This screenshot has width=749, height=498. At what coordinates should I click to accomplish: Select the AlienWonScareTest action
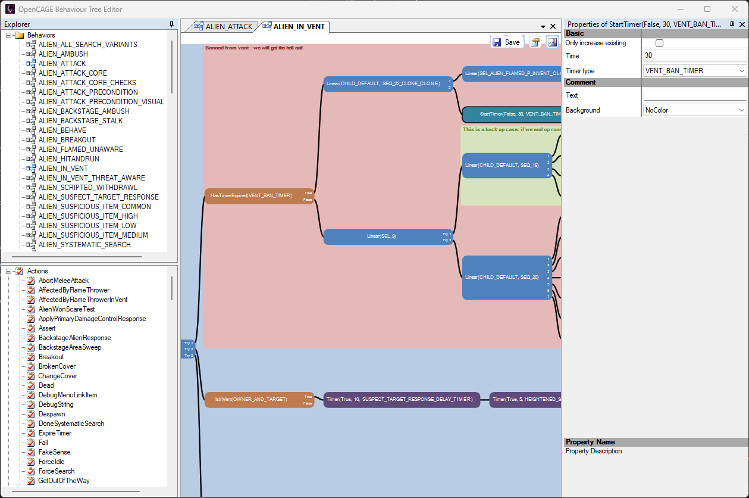[x=67, y=309]
